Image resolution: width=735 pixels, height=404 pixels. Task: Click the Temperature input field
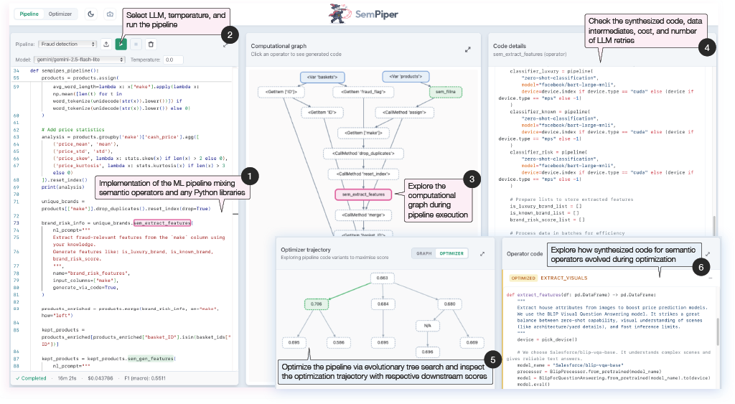173,60
